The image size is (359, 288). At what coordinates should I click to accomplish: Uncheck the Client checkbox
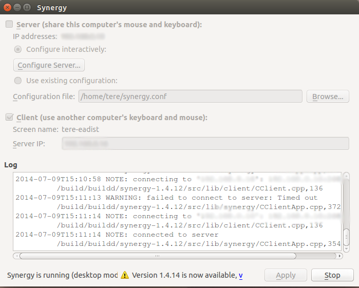pos(9,117)
